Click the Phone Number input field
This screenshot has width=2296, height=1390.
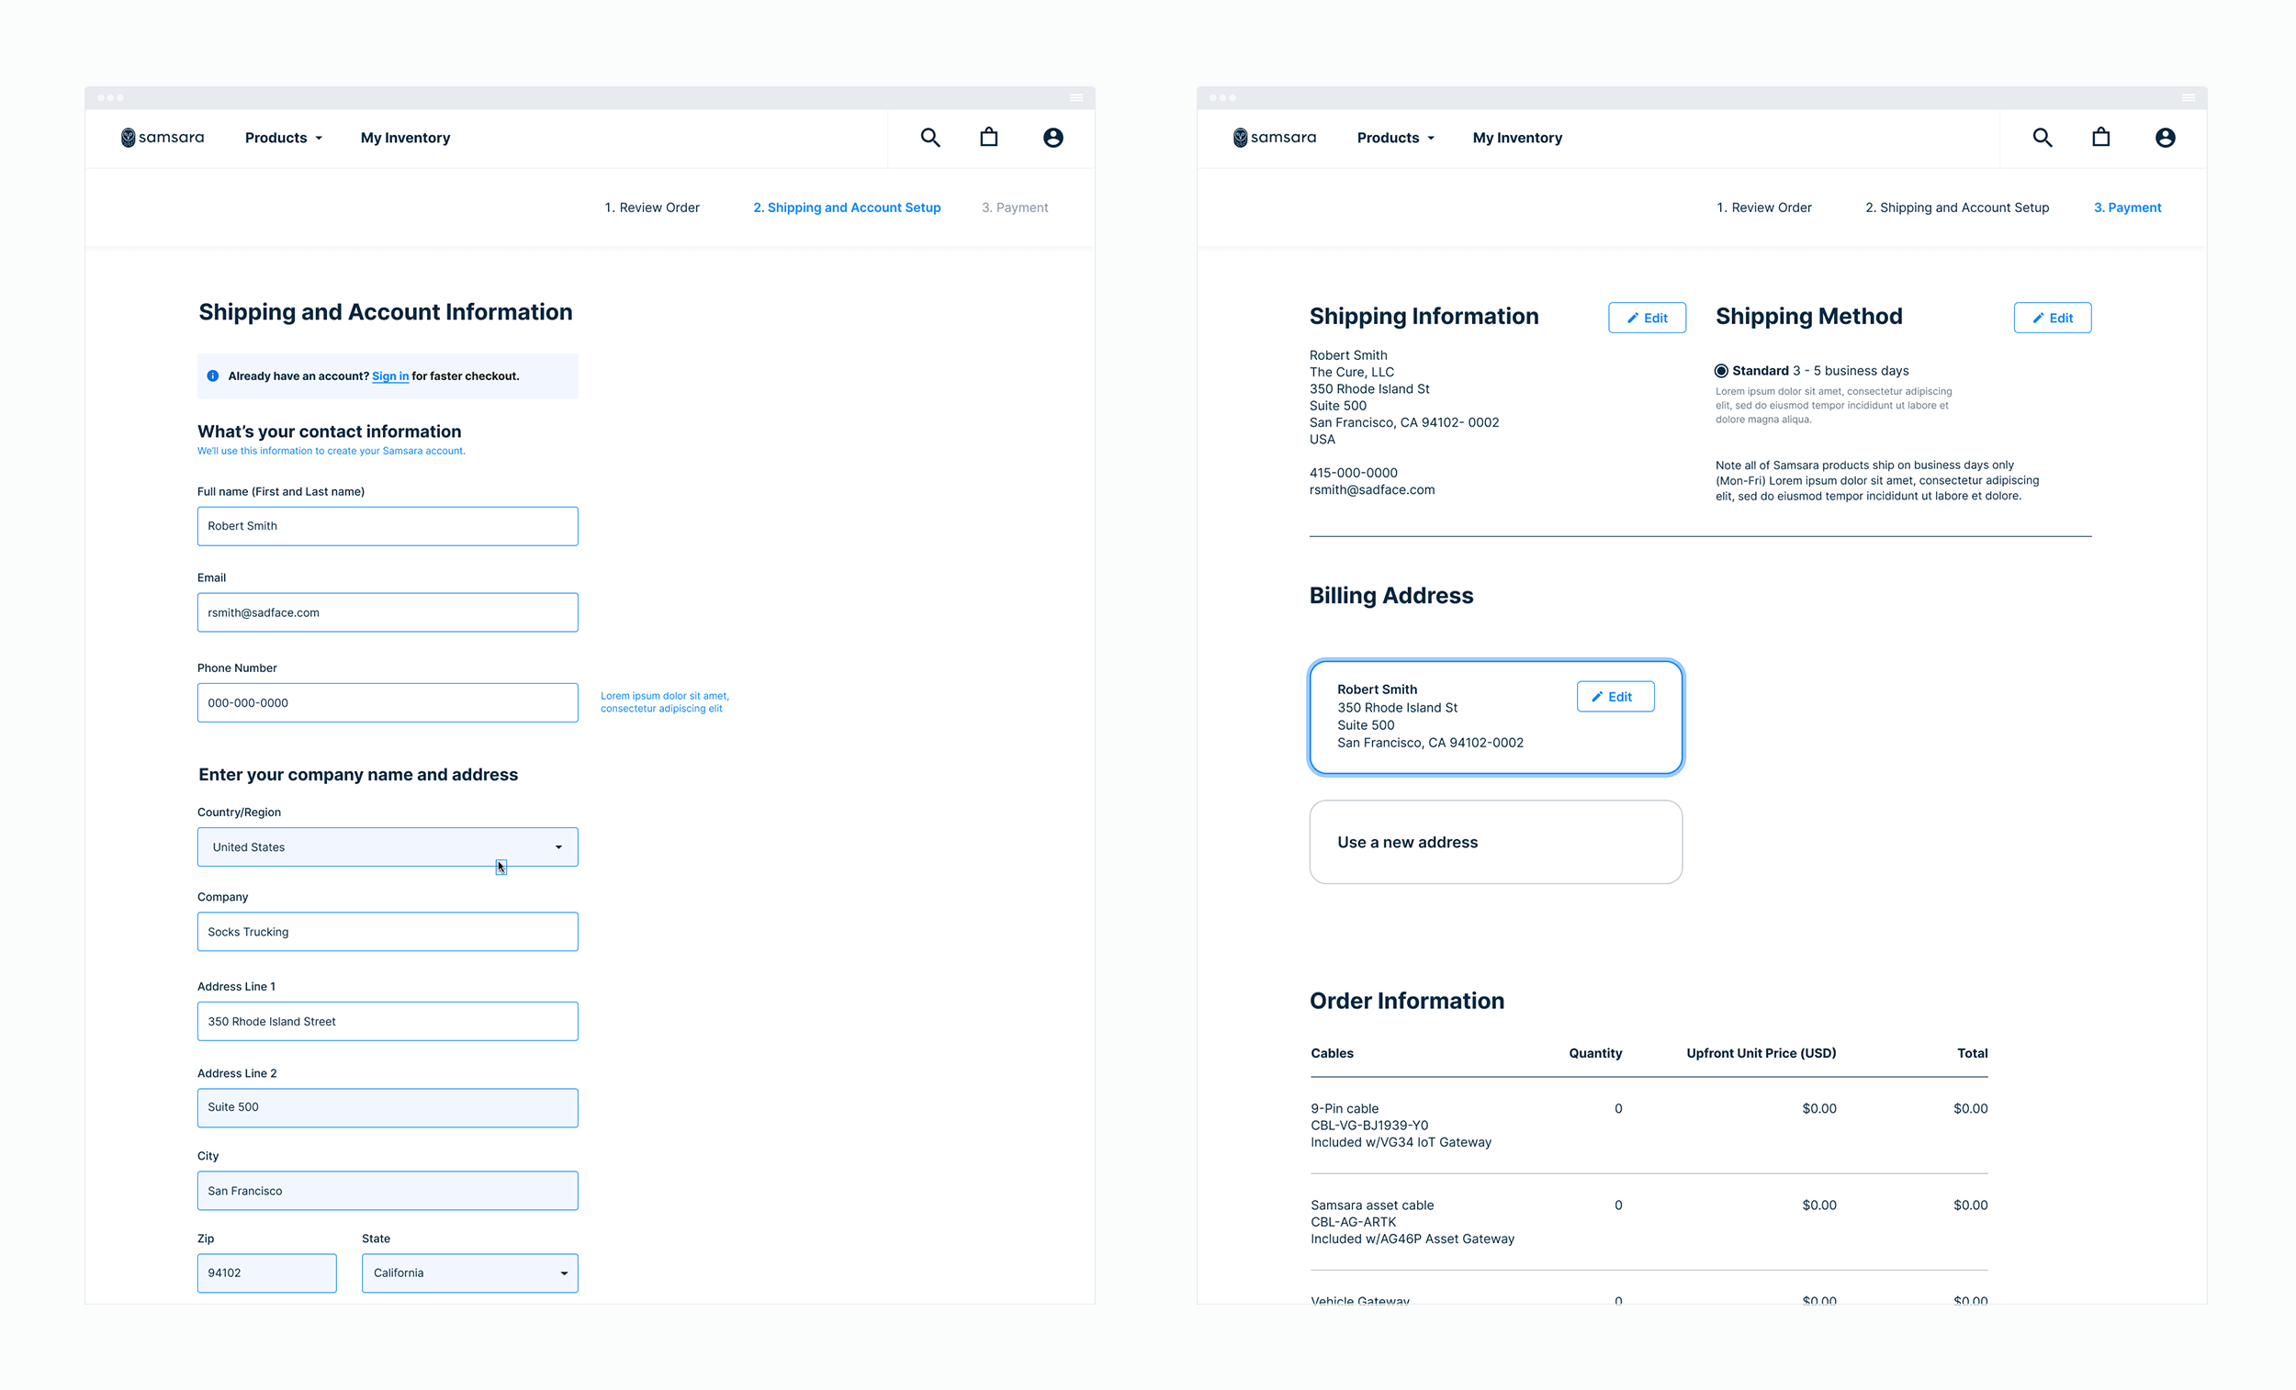(x=387, y=702)
